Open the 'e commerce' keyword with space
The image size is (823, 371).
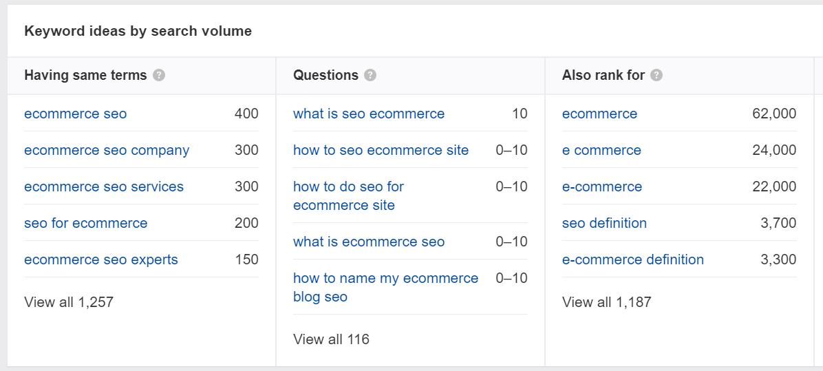(x=601, y=150)
